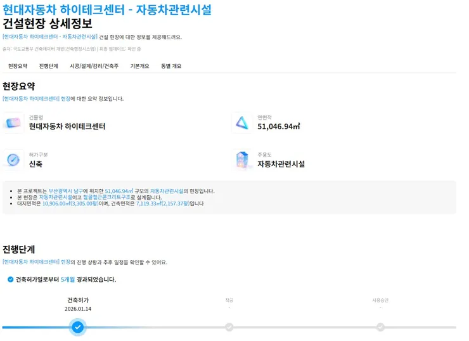
Task: Click the 진행단계 section heading
Action: (18, 249)
